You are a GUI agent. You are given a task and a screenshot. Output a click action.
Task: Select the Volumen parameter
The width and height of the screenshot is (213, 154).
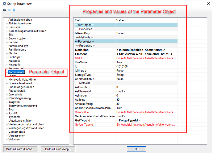(14, 139)
